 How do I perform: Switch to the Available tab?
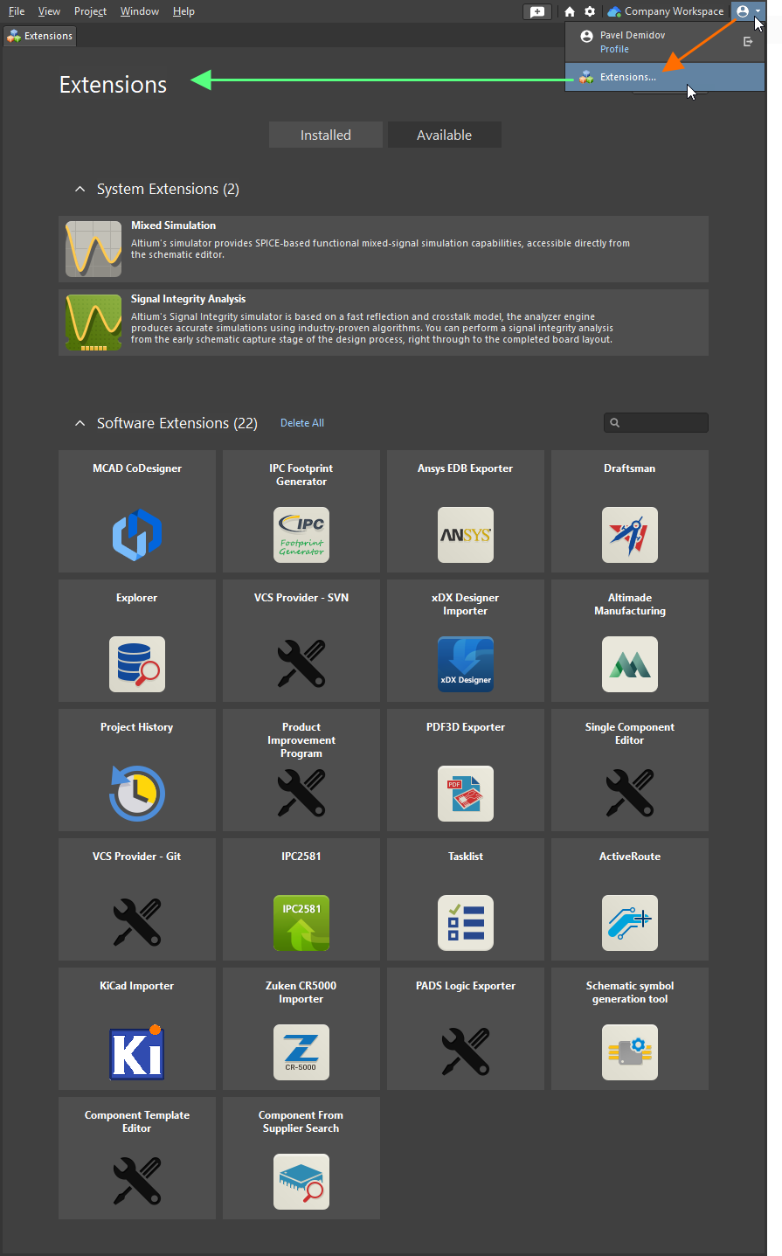pos(444,134)
